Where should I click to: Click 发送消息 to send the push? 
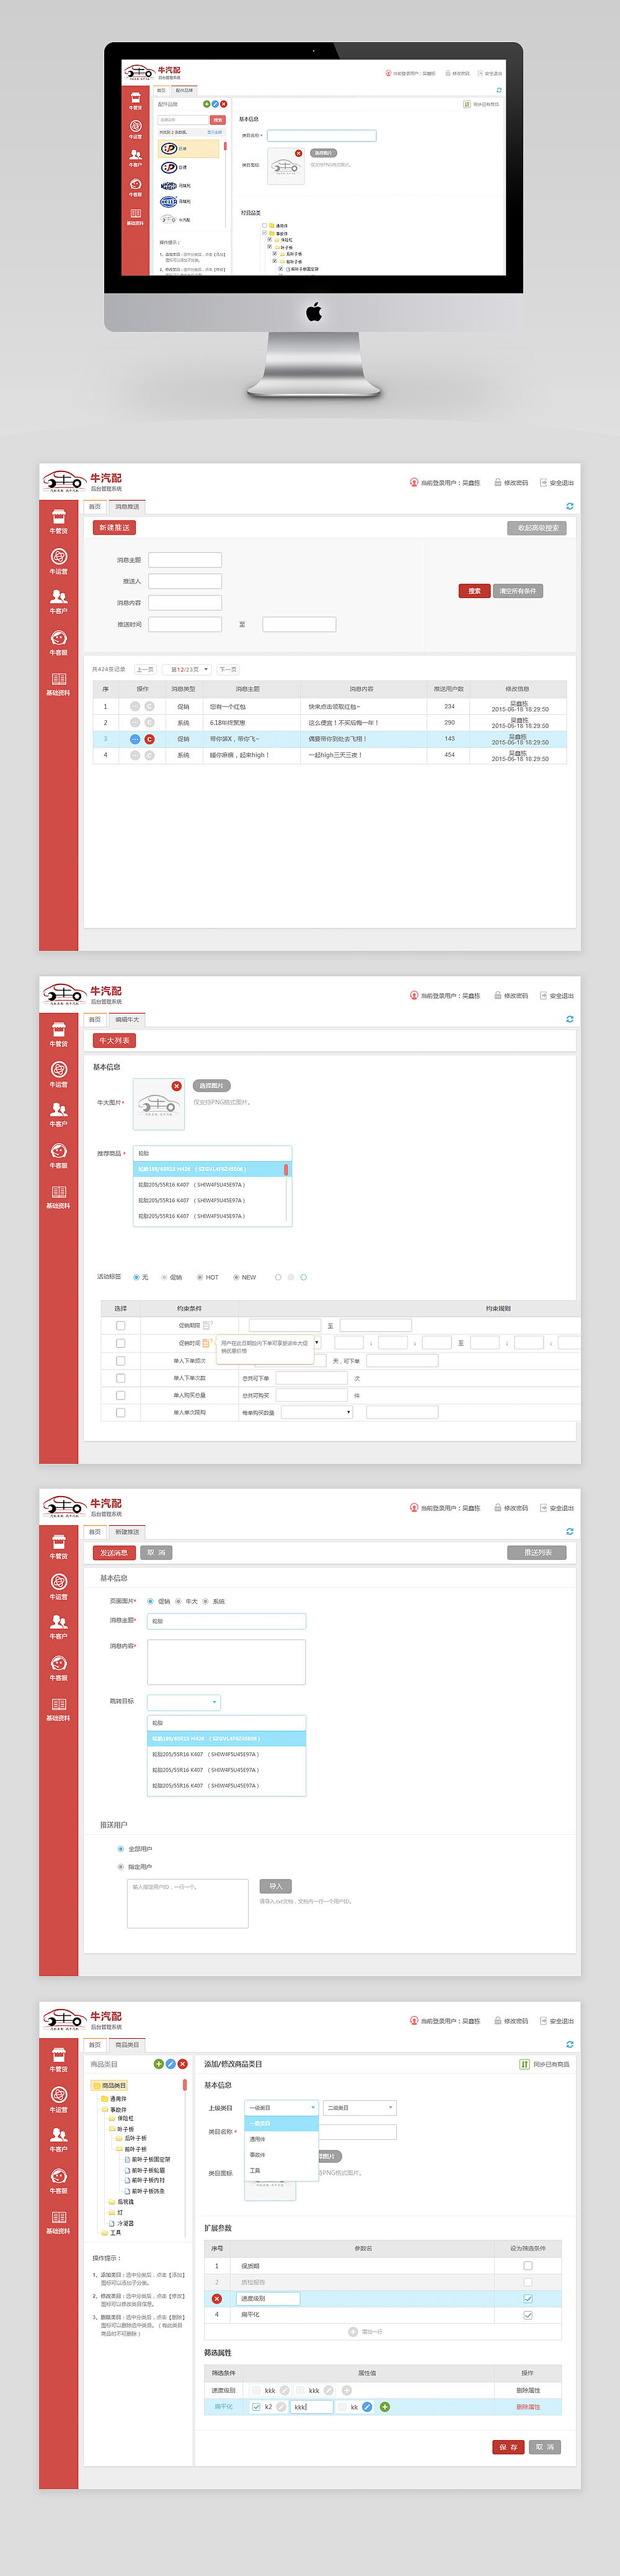click(114, 1553)
